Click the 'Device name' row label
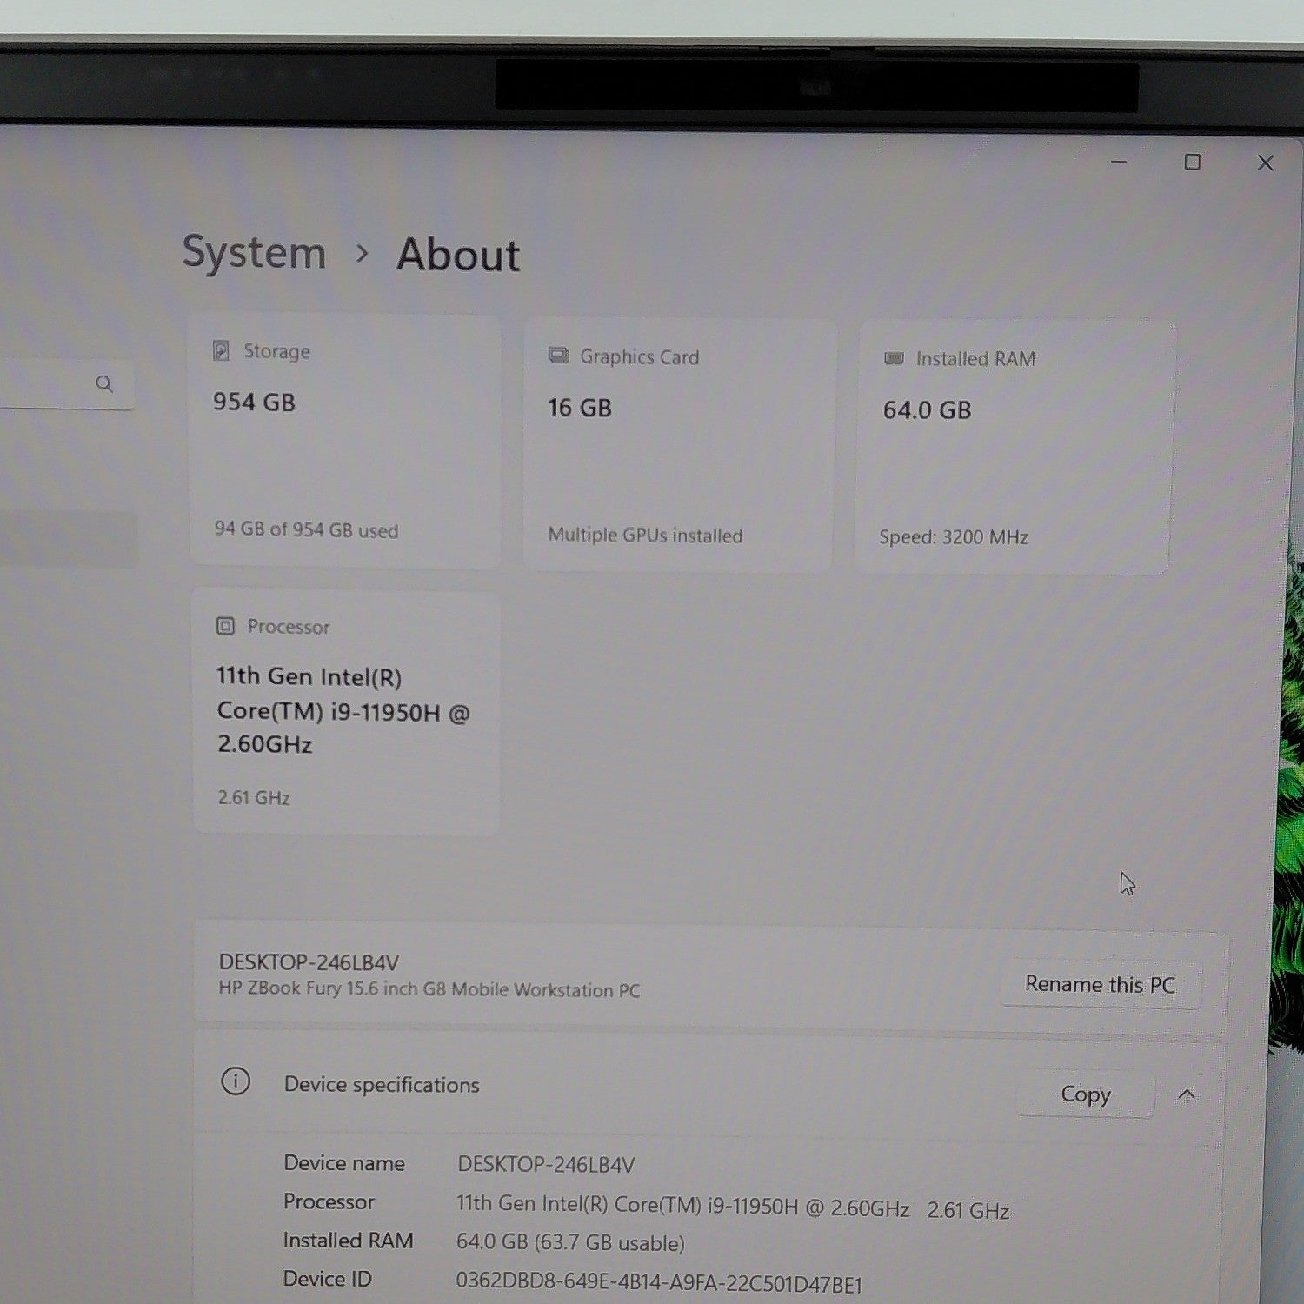Screen dimensions: 1304x1304 [344, 1163]
